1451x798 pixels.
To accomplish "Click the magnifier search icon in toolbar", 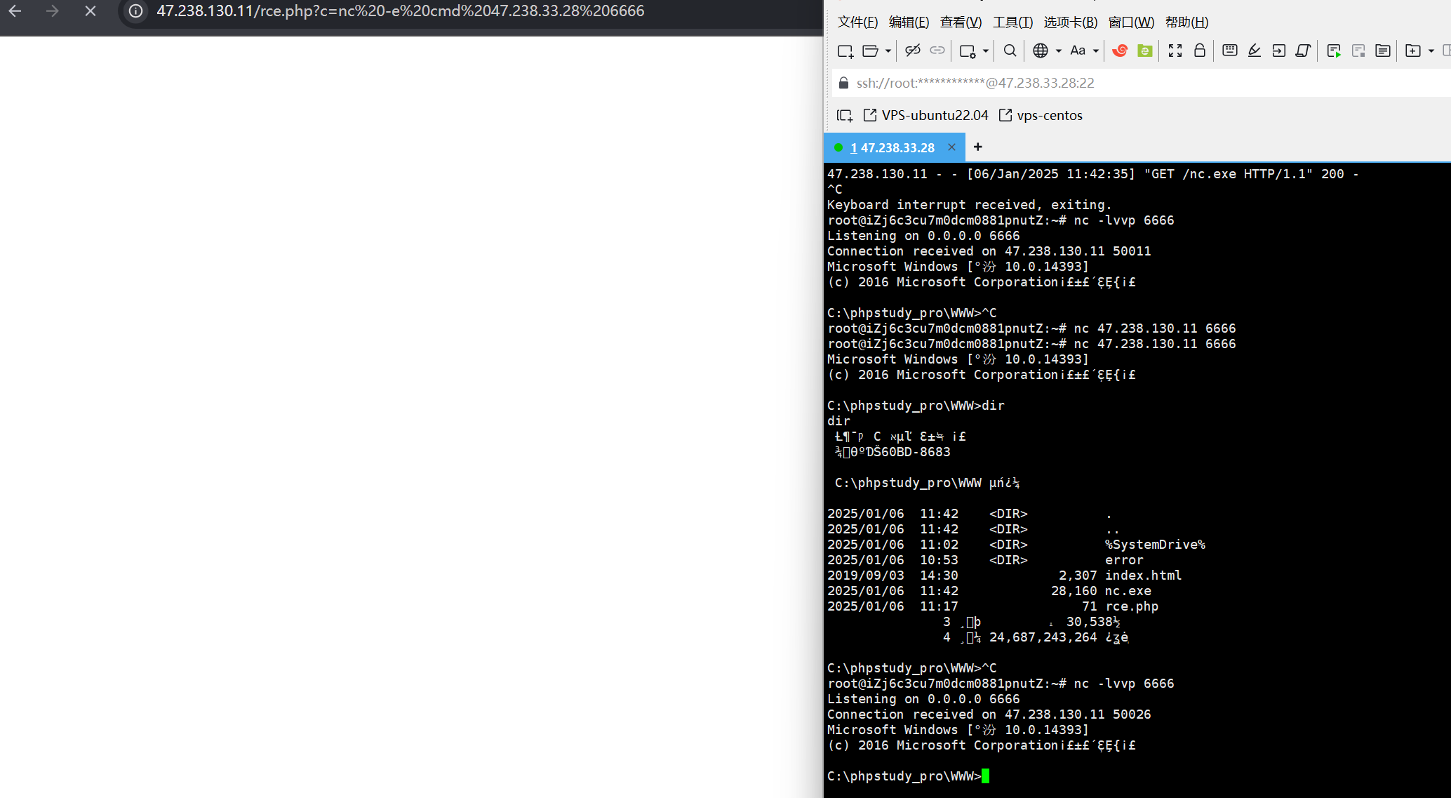I will click(x=1010, y=51).
